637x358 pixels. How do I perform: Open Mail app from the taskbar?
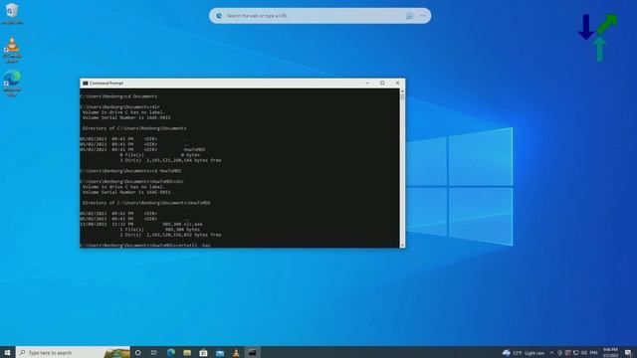click(220, 352)
